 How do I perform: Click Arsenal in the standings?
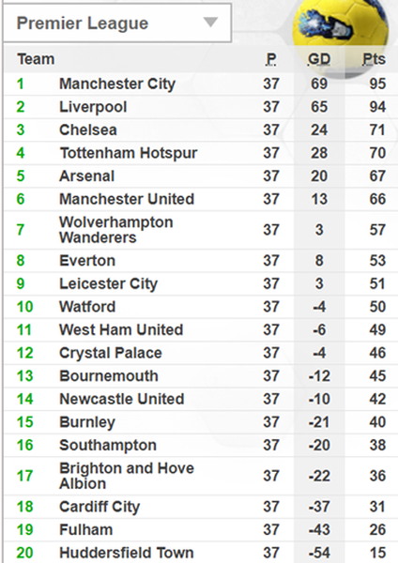coord(87,176)
